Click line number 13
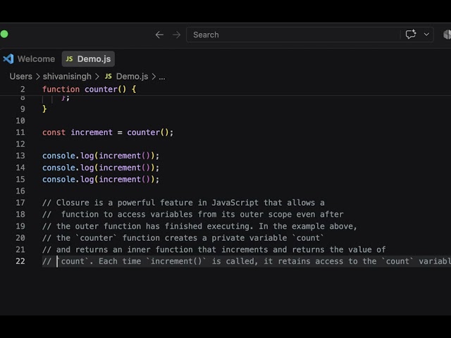This screenshot has height=338, width=451. tap(20, 156)
